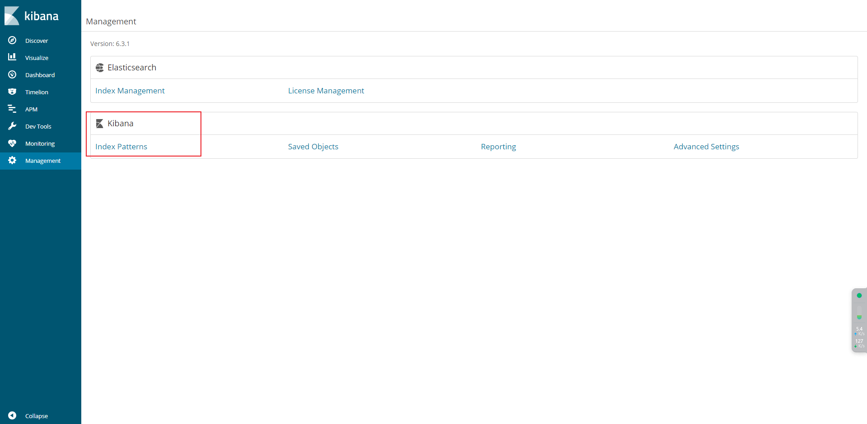
Task: Click the kibana wordmark text
Action: click(x=42, y=16)
